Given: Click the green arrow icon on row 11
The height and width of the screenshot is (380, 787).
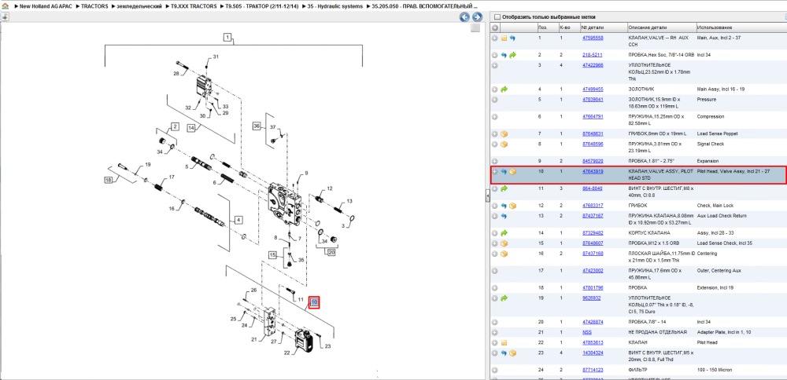Looking at the screenshot, I should point(504,188).
